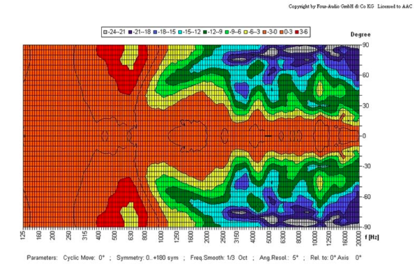Click the -9--6 light green legend swatch
The width and height of the screenshot is (419, 266).
(226, 32)
